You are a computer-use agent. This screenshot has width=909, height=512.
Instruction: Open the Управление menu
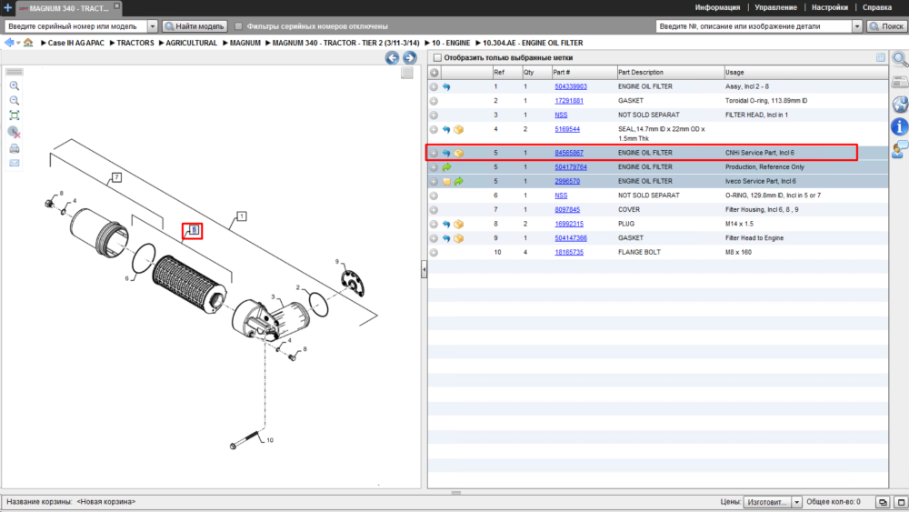pyautogui.click(x=775, y=7)
